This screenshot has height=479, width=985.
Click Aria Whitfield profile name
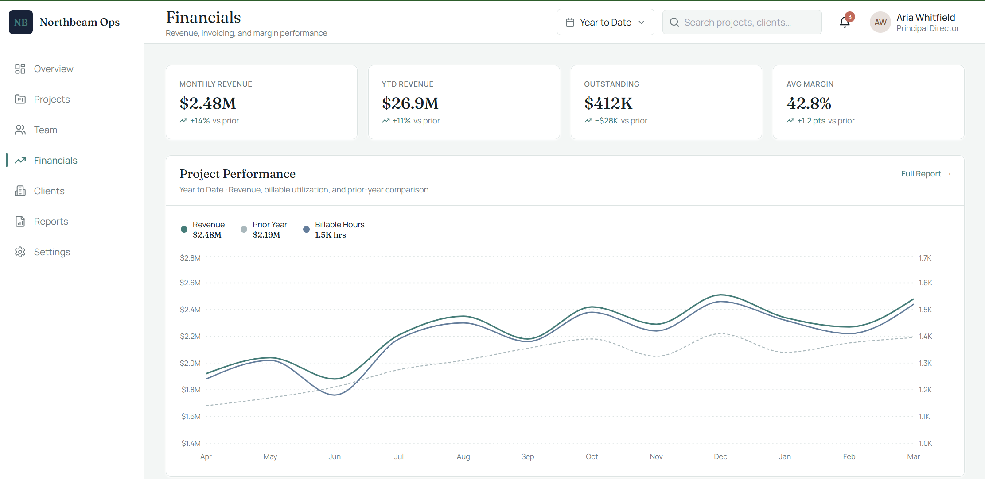pos(926,17)
